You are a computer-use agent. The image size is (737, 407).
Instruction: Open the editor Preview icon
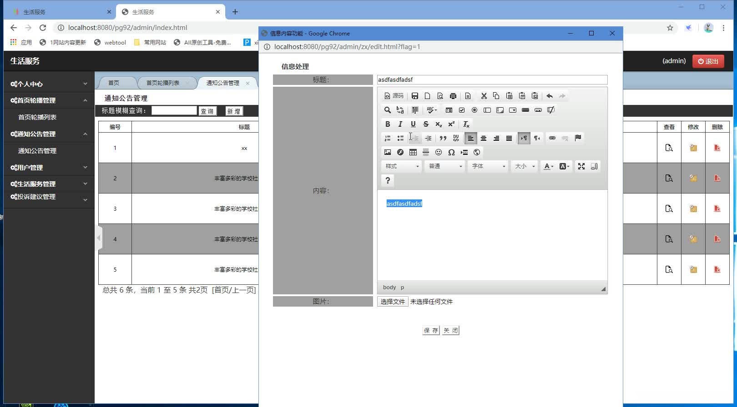pyautogui.click(x=440, y=96)
